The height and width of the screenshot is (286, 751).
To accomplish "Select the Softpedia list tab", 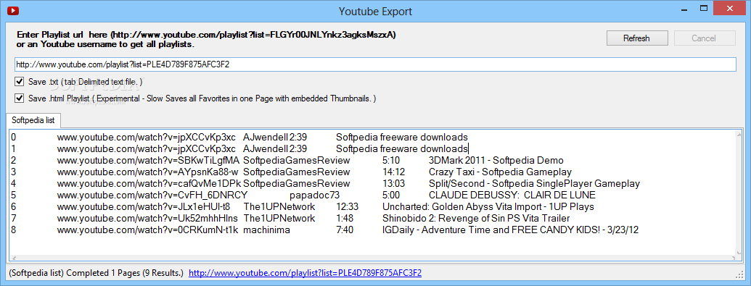I will click(33, 120).
